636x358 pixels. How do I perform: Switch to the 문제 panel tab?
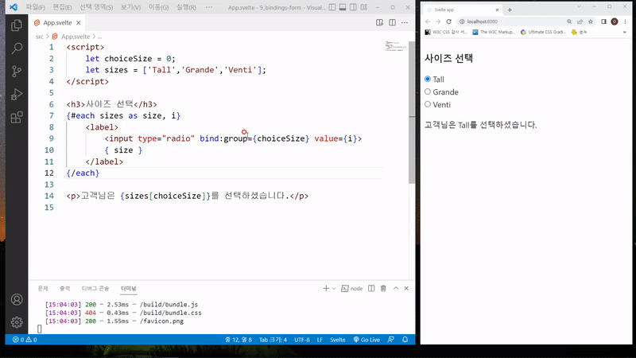(43, 288)
